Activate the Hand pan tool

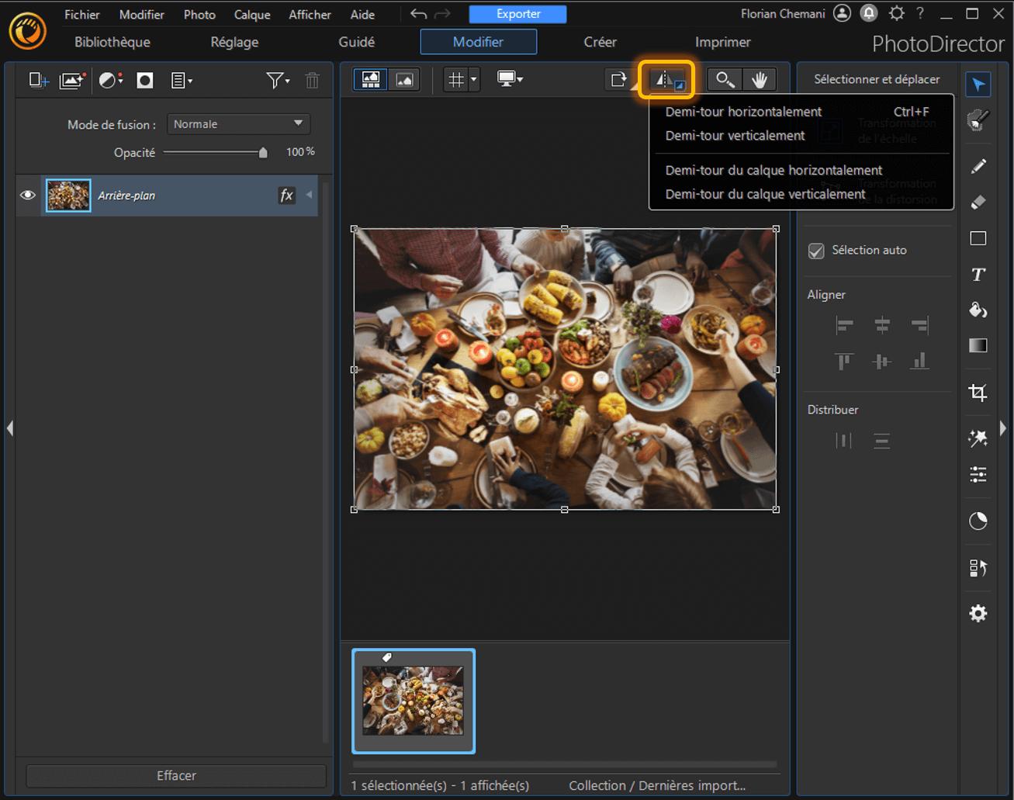tap(759, 79)
